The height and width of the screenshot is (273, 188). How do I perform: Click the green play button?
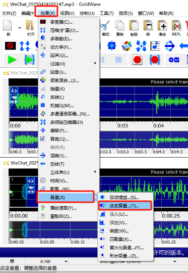tap(12, 60)
